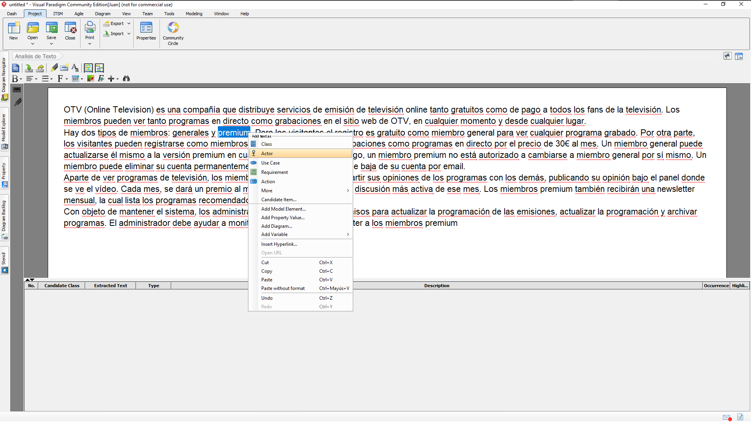Expand the list style dropdown
This screenshot has width=751, height=422.
(51, 79)
